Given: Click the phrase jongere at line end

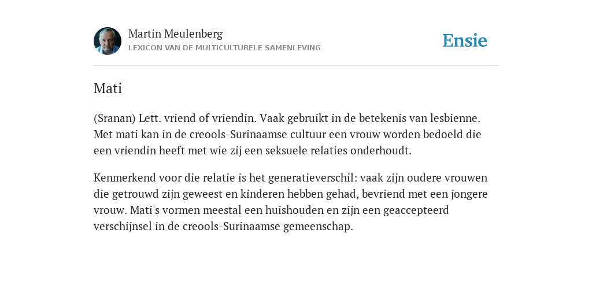Looking at the screenshot, I should click(x=469, y=194).
